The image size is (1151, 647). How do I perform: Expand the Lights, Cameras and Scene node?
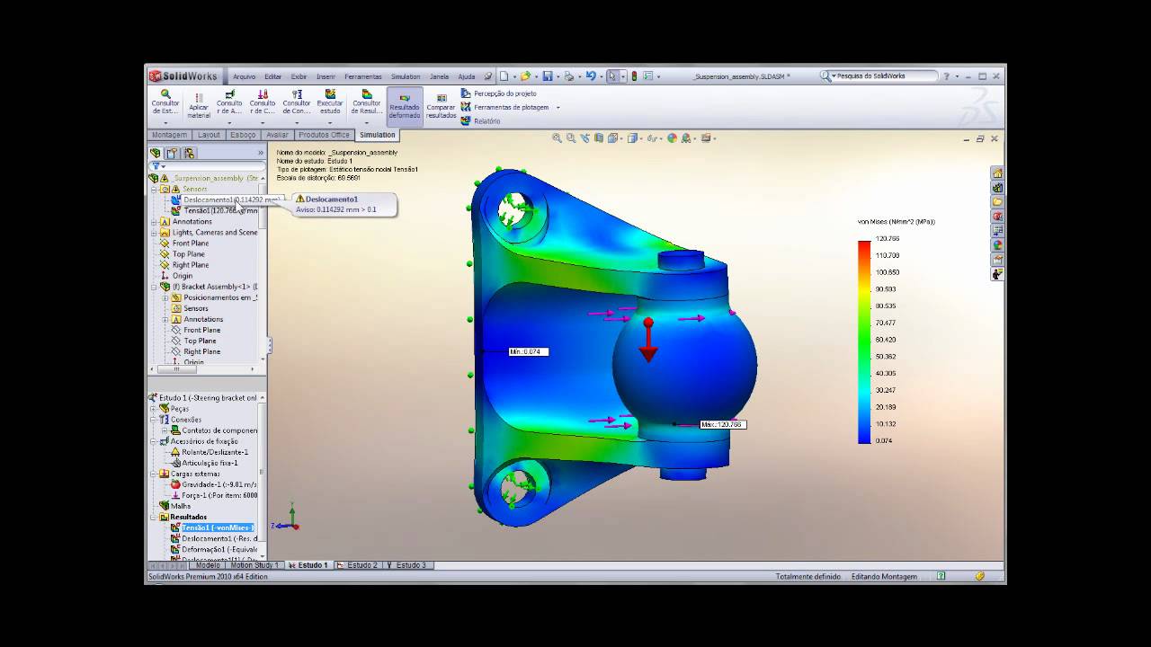[x=154, y=233]
